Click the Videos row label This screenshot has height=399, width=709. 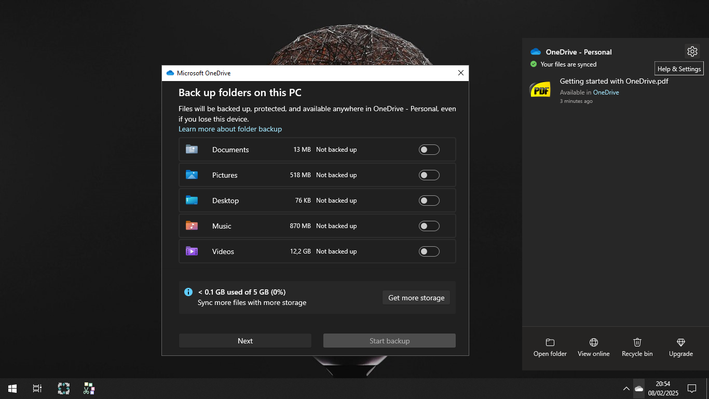(223, 251)
